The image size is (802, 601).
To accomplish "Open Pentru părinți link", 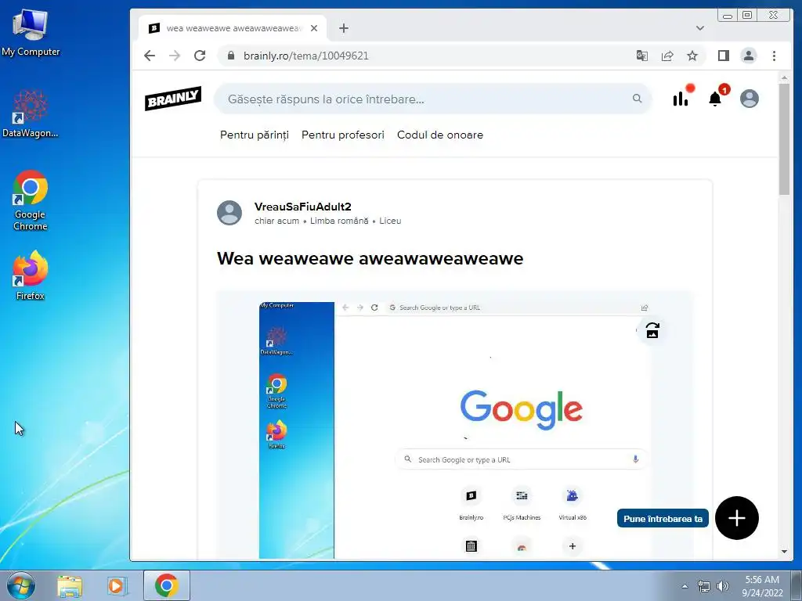I will click(x=255, y=135).
